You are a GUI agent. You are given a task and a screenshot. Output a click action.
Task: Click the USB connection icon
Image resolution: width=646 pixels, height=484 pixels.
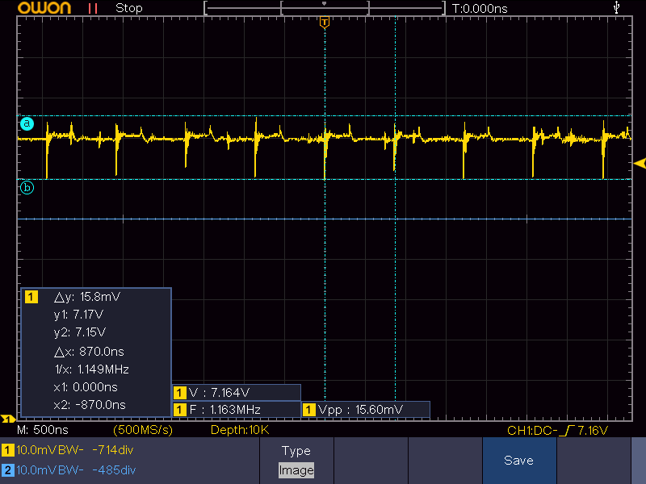coord(618,7)
